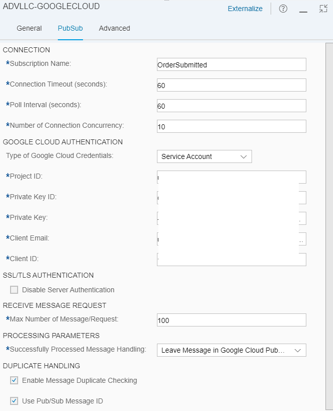Viewport: 333px width, 411px height.
Task: Click the Subscription Name field
Action: 231,64
